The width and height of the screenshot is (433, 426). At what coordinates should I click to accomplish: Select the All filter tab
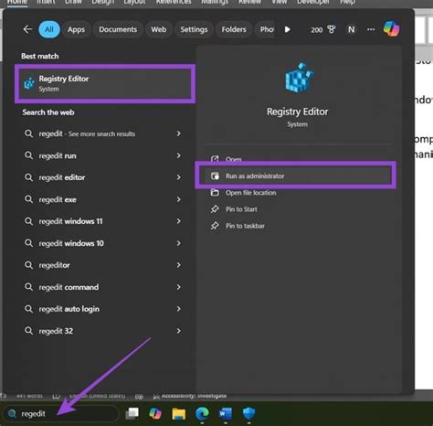[49, 29]
